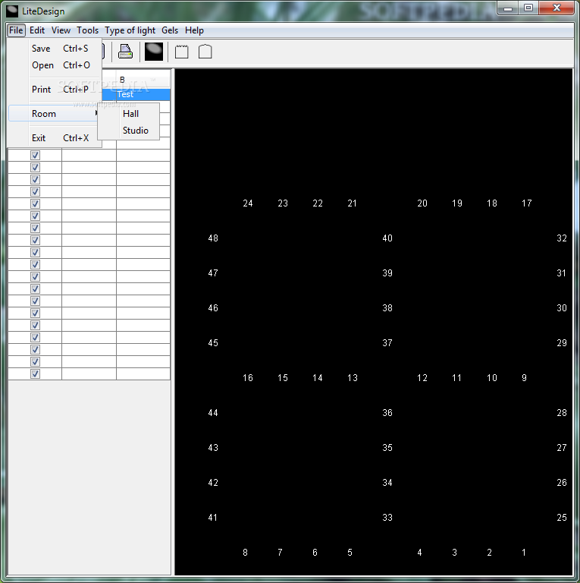
Task: Click the jagged-top page toolbar icon
Action: 181,52
